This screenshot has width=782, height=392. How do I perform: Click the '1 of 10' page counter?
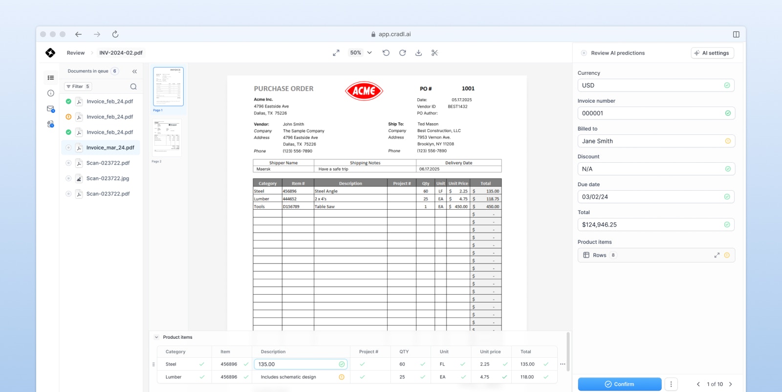point(715,384)
